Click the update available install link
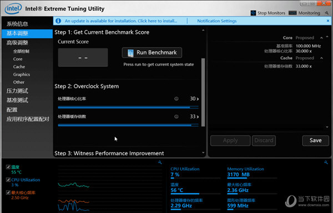The width and height of the screenshot is (333, 213). 121,21
